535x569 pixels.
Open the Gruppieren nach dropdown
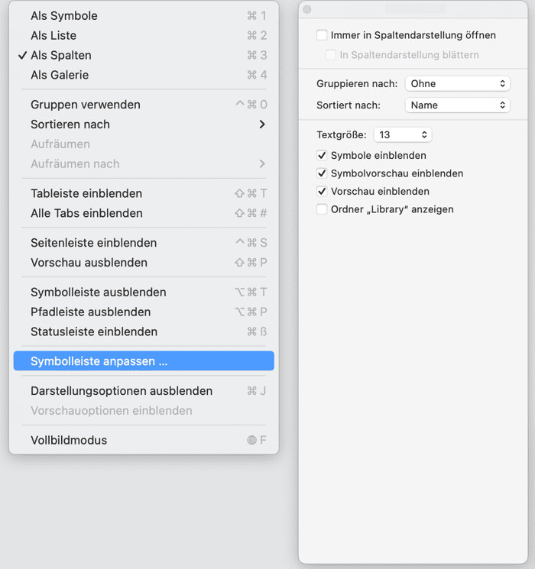coord(457,83)
